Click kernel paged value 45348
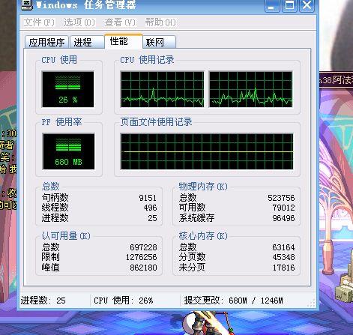 [x=283, y=257]
